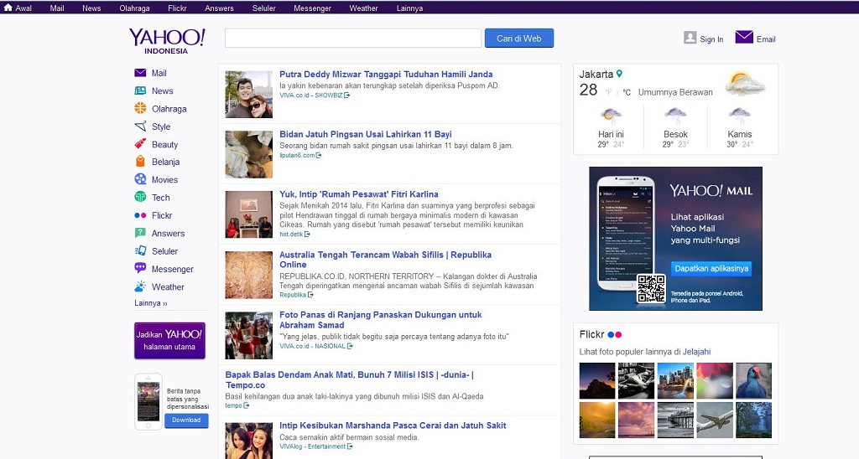Open Answers in the top navigation bar
The image size is (859, 459).
pos(219,8)
